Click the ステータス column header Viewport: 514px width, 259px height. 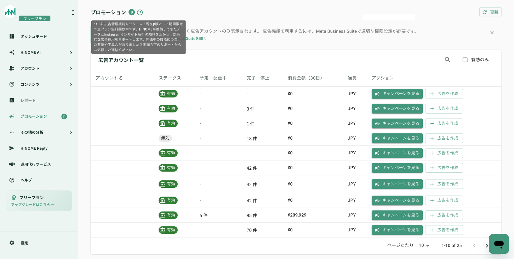(x=170, y=78)
